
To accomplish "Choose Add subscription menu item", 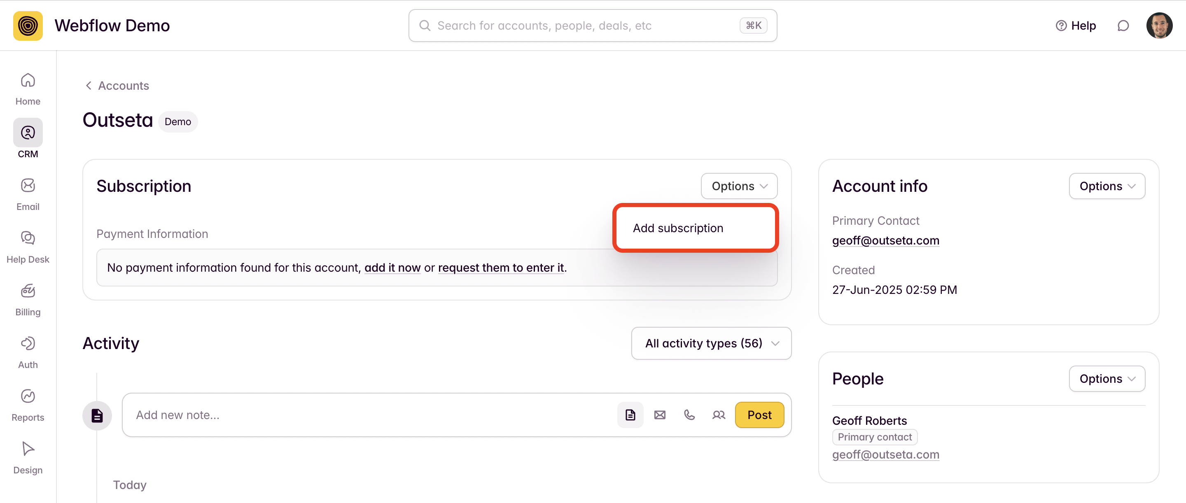I will coord(678,228).
